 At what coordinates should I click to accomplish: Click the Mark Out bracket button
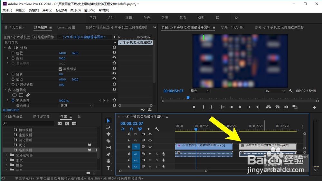pyautogui.click(x=211, y=107)
